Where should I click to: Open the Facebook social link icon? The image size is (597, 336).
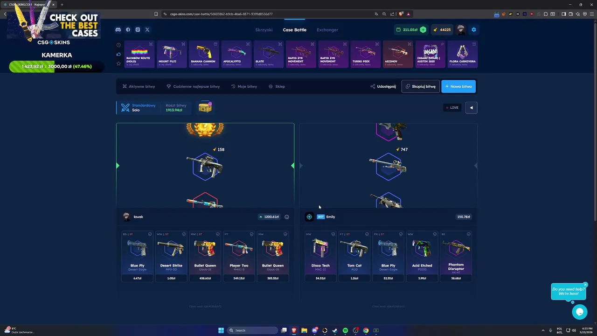coord(128,30)
